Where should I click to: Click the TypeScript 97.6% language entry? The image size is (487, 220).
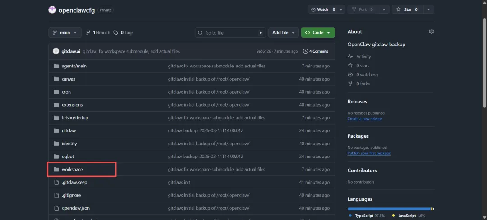[367, 216]
